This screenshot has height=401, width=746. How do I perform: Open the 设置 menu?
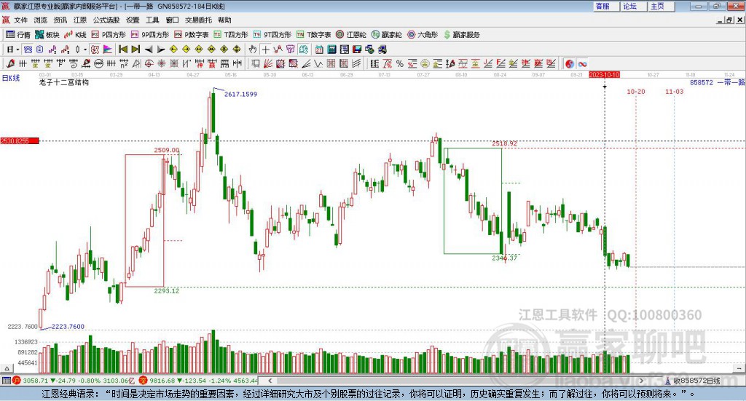[x=133, y=20]
